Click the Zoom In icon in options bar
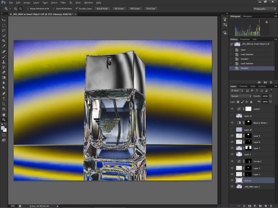 tap(16, 9)
